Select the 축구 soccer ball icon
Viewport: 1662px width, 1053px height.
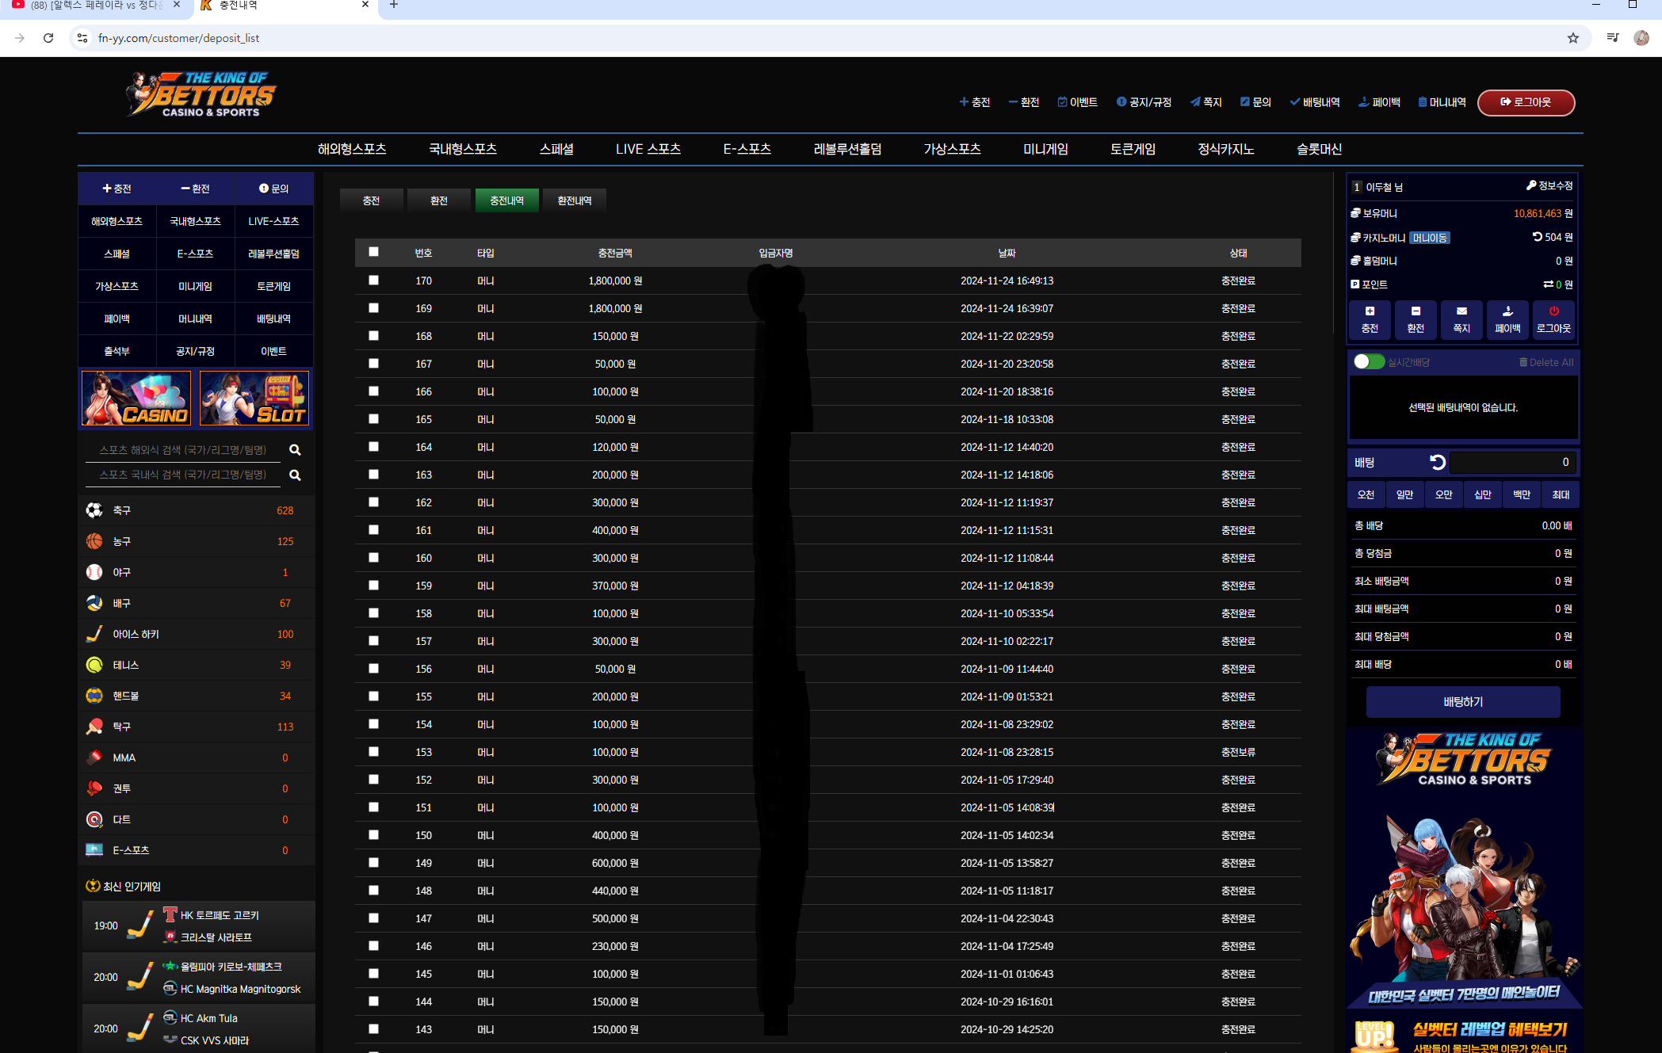tap(94, 510)
